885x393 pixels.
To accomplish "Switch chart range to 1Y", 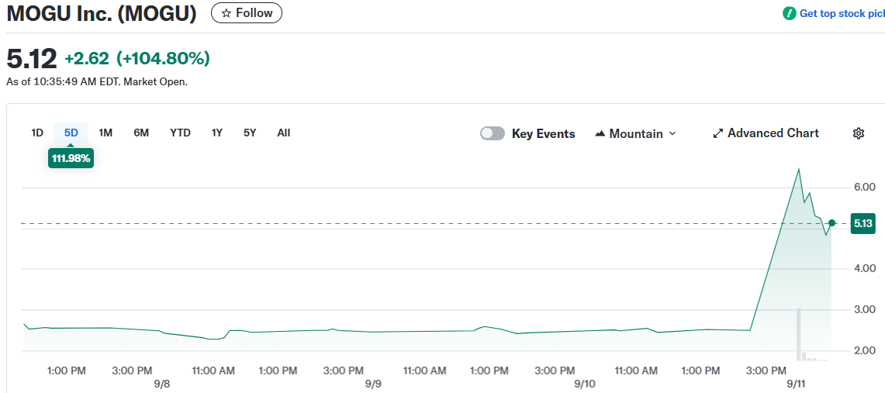I will pyautogui.click(x=216, y=133).
